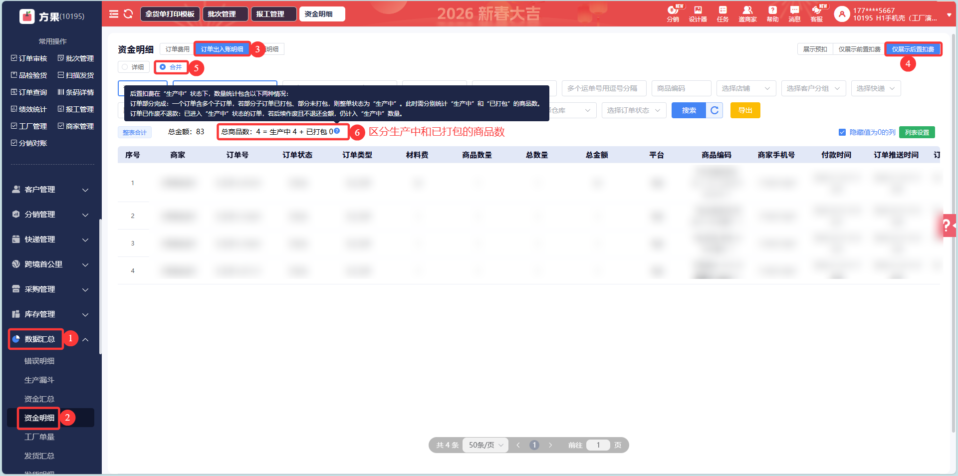Toggle 仅展示前置扣费 filter option

pyautogui.click(x=859, y=49)
